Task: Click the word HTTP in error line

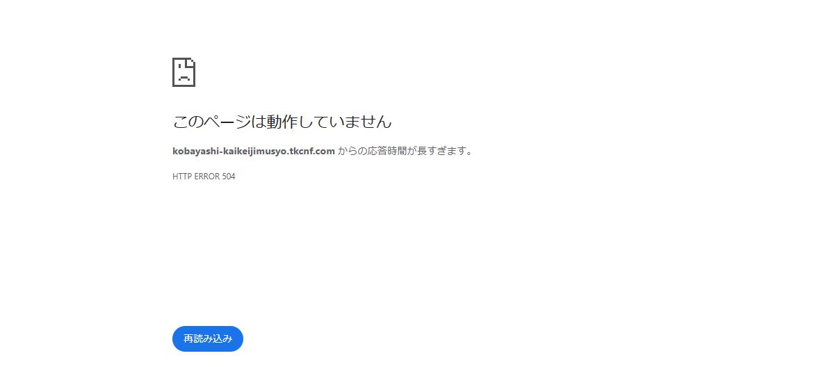Action: [x=181, y=177]
